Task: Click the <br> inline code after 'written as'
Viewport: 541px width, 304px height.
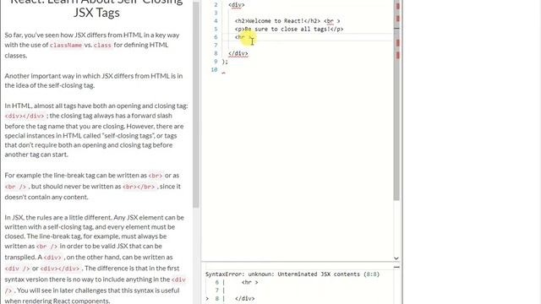Action: pyautogui.click(x=156, y=176)
